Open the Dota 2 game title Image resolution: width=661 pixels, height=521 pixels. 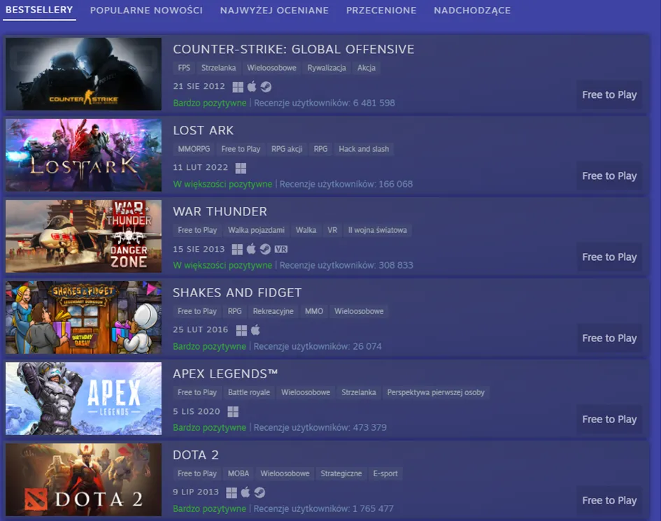pos(196,455)
